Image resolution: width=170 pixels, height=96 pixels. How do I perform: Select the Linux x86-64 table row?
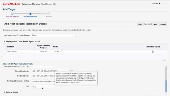coord(85,51)
